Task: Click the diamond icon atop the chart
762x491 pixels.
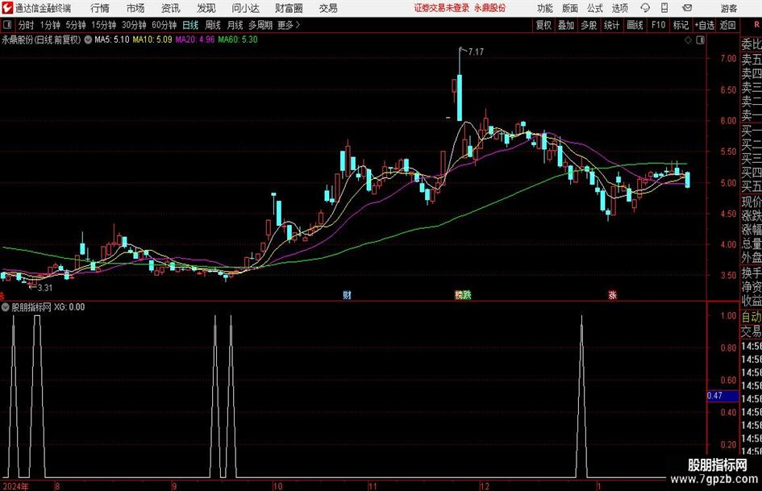Action: pos(688,40)
